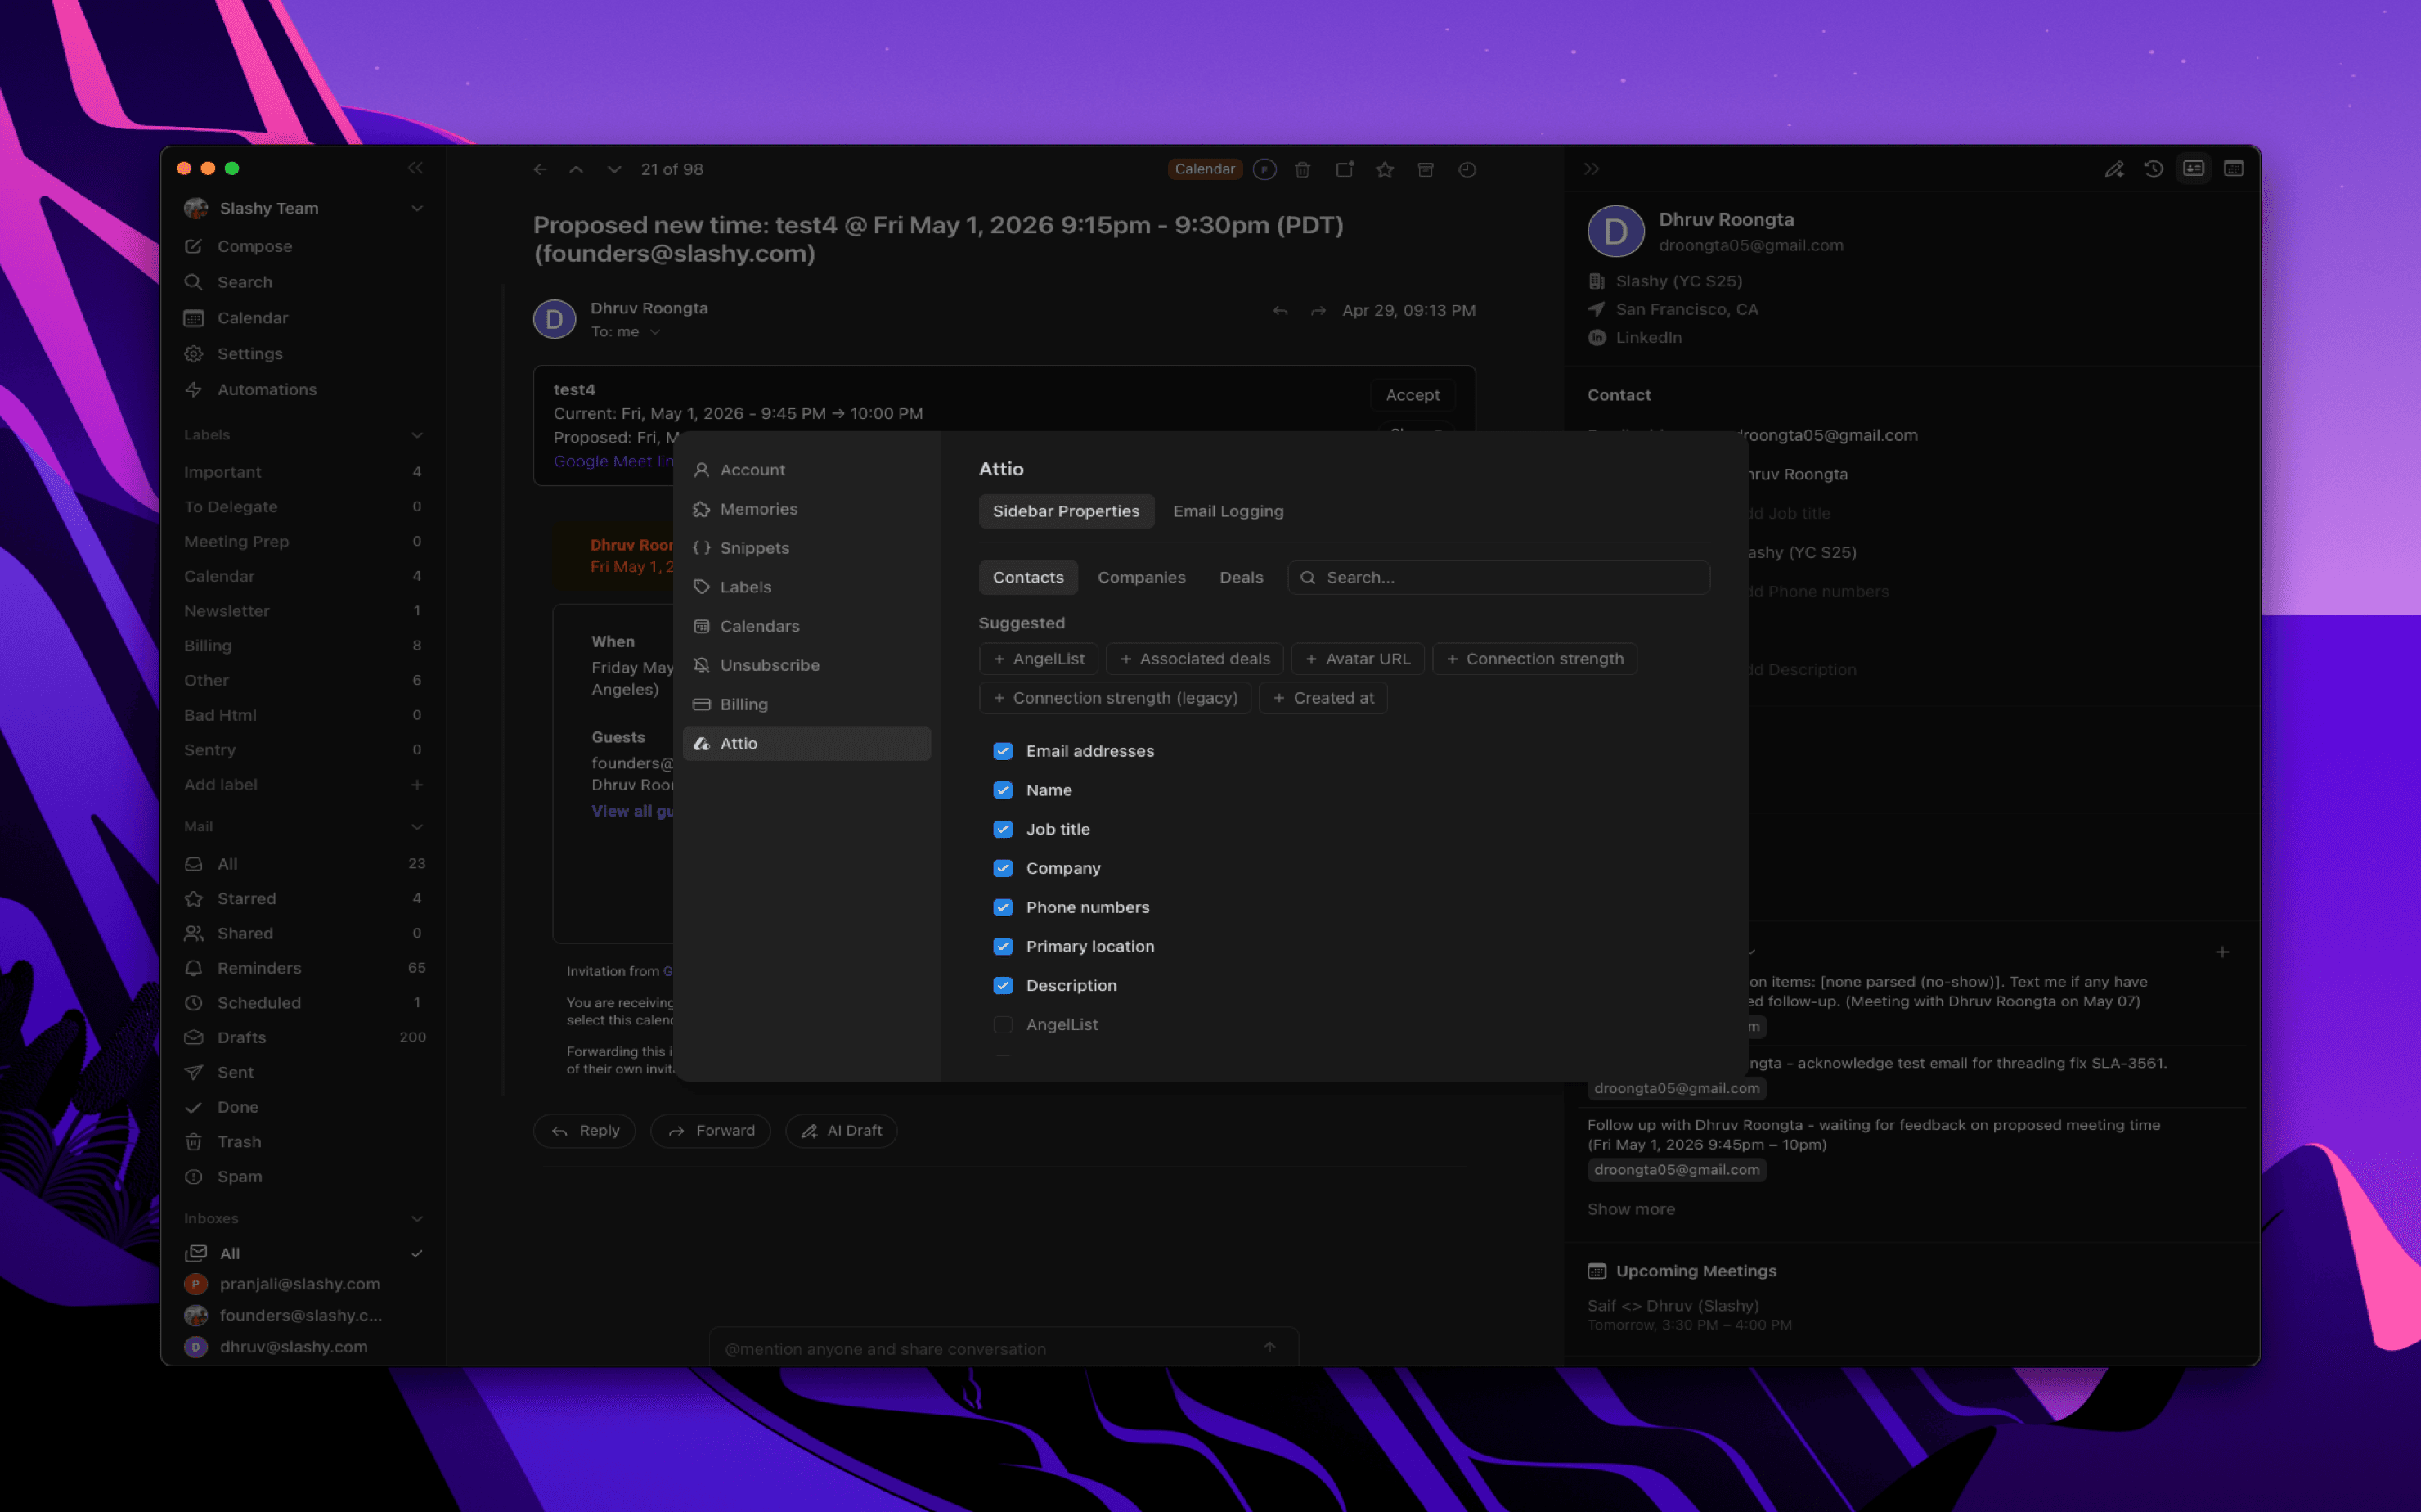Open the history clock icon in the right panel

2153,169
